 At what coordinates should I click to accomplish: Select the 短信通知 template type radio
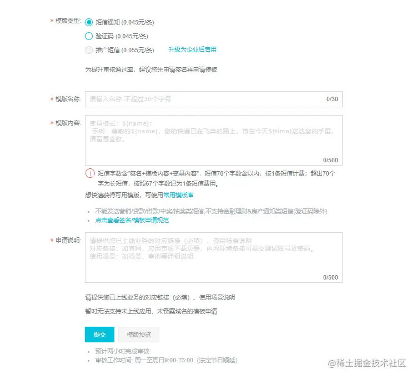(89, 22)
